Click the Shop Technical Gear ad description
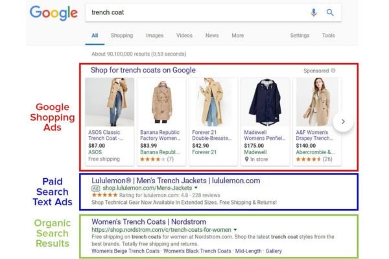Image resolution: width=389 pixels, height=259 pixels. (184, 203)
